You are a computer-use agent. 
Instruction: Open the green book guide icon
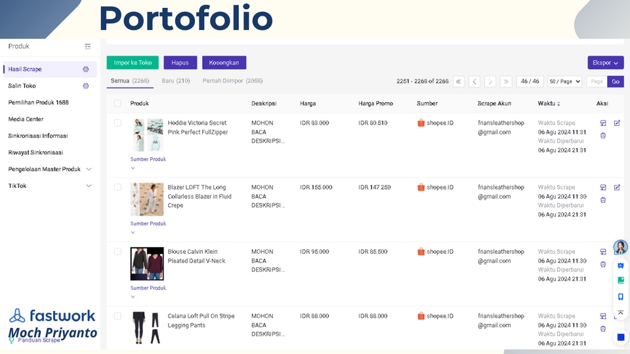[x=621, y=280]
